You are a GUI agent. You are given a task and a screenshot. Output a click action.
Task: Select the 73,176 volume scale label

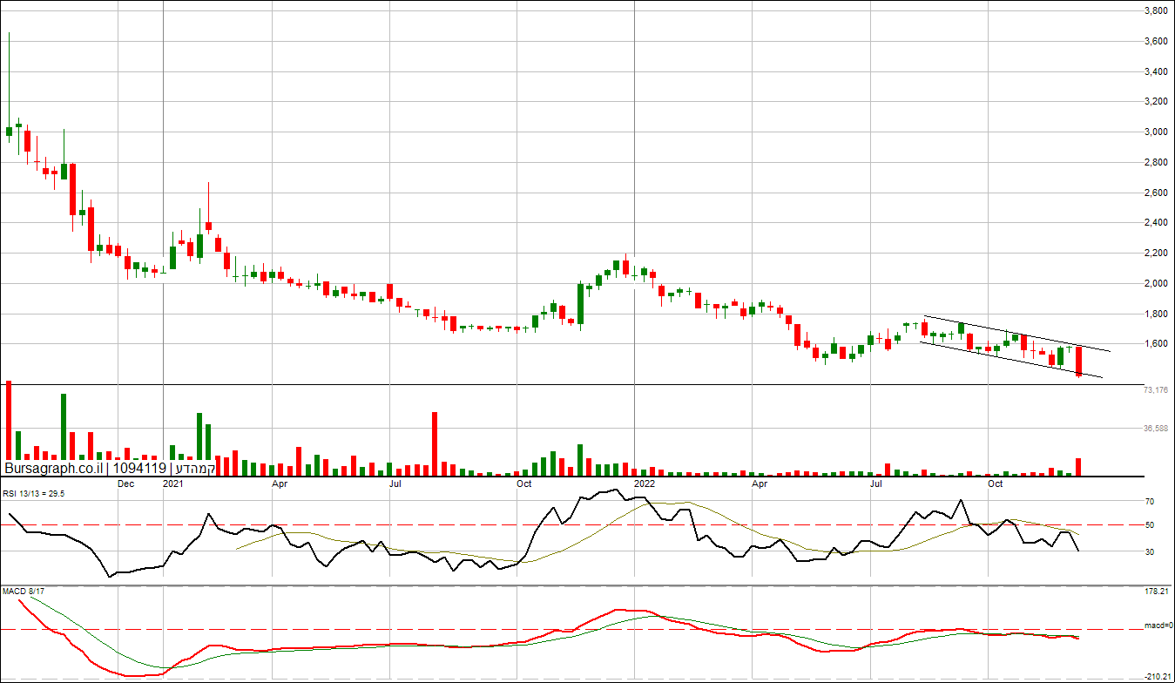[1155, 390]
